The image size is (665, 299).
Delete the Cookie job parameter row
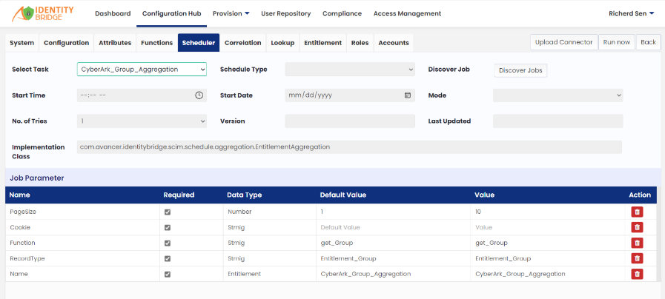637,227
